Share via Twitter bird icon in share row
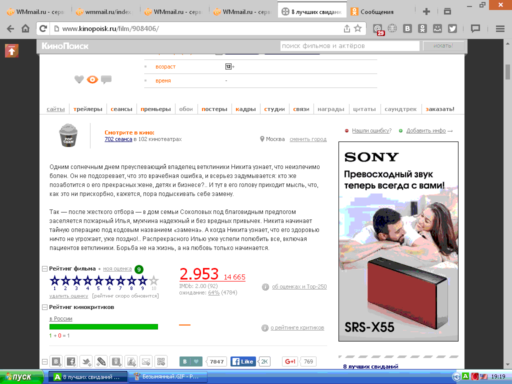512x384 pixels. [x=86, y=361]
